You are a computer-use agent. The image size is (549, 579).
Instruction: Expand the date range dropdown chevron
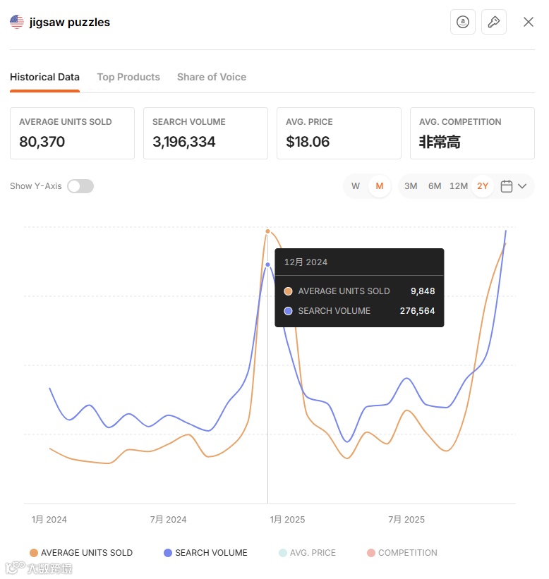click(x=522, y=186)
